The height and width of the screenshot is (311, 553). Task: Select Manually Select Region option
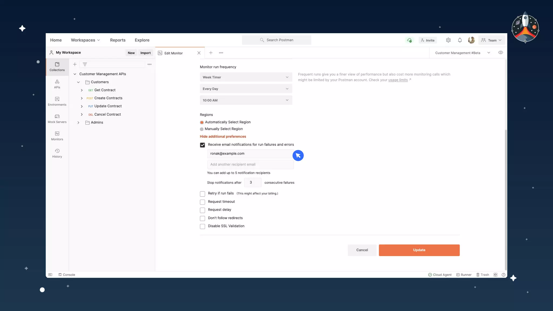pos(202,129)
